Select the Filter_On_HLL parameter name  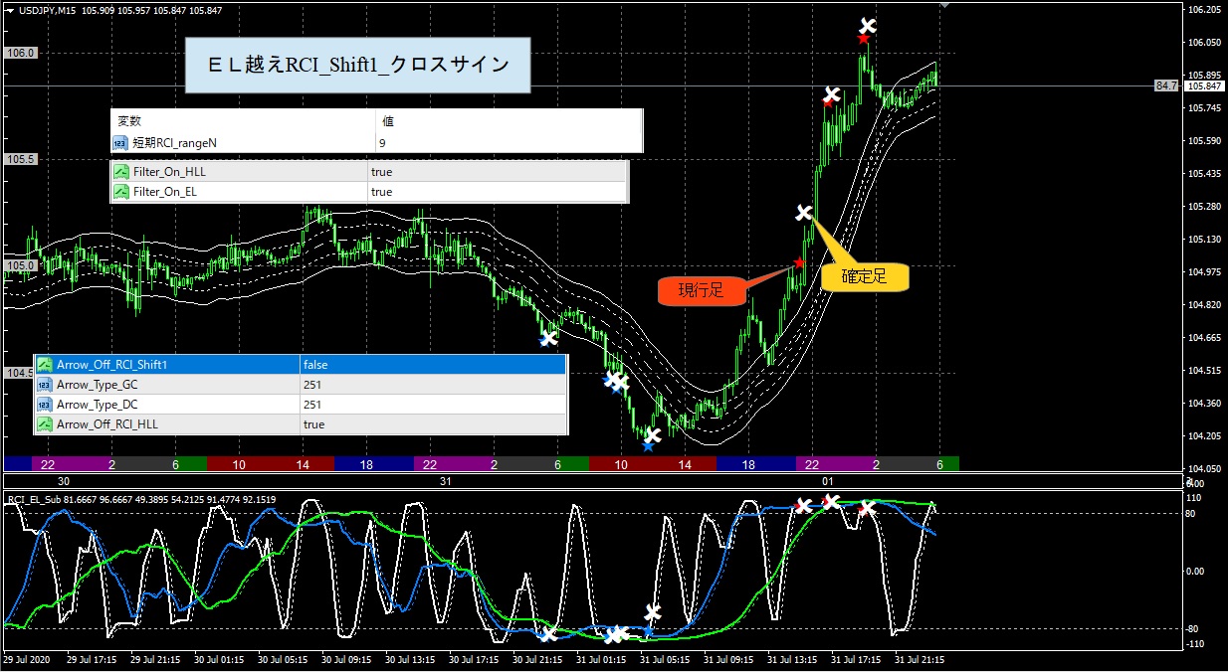coord(169,172)
